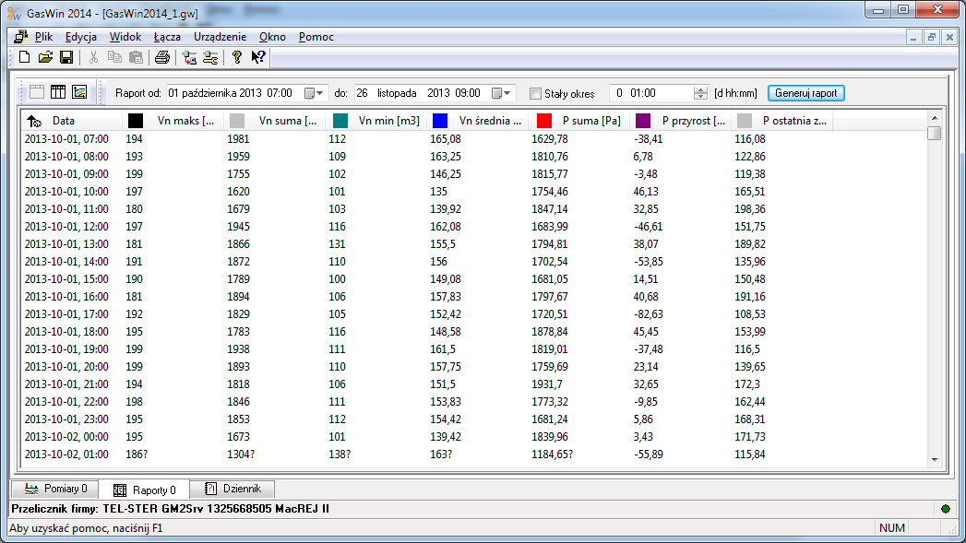This screenshot has height=543, width=966.
Task: Click the P ostatnia column header
Action: [x=782, y=121]
